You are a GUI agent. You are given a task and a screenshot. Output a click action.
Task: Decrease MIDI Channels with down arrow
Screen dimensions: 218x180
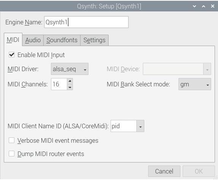point(70,87)
